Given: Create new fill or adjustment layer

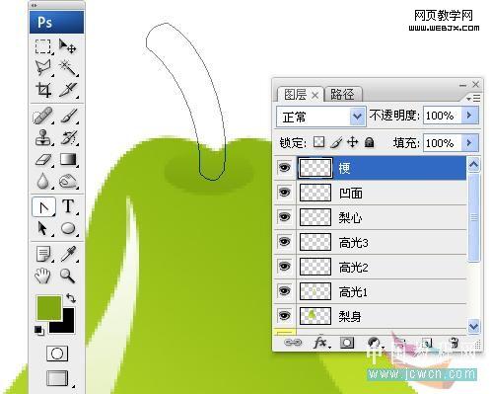Looking at the screenshot, I should (375, 343).
